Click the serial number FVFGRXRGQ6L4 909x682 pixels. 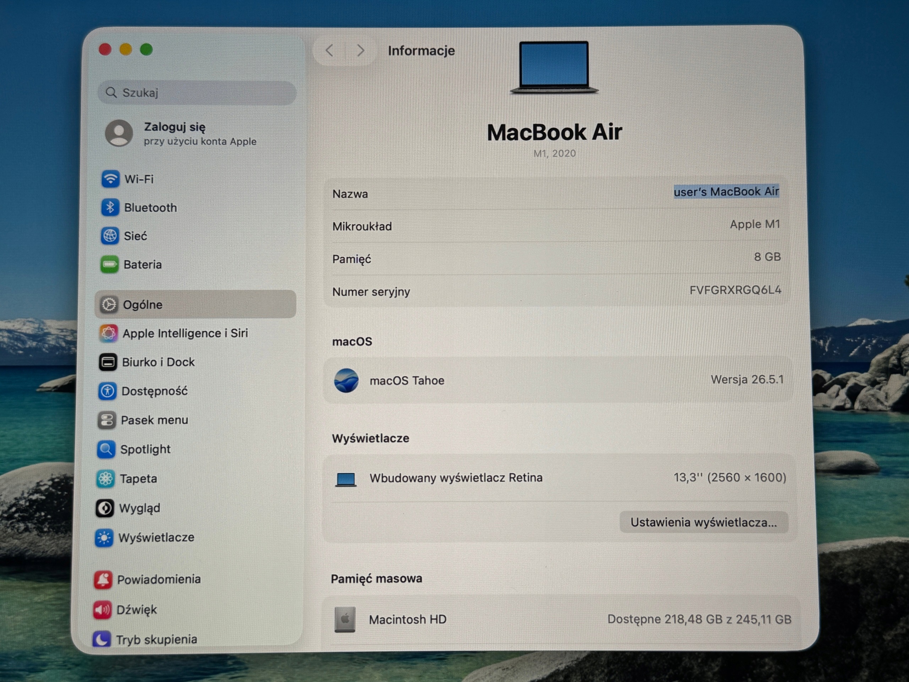[x=735, y=290]
